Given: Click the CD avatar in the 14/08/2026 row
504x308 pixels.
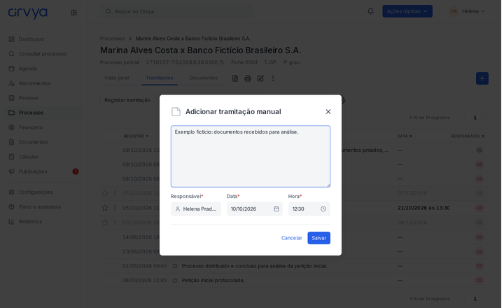Looking at the screenshot, I should (479, 237).
